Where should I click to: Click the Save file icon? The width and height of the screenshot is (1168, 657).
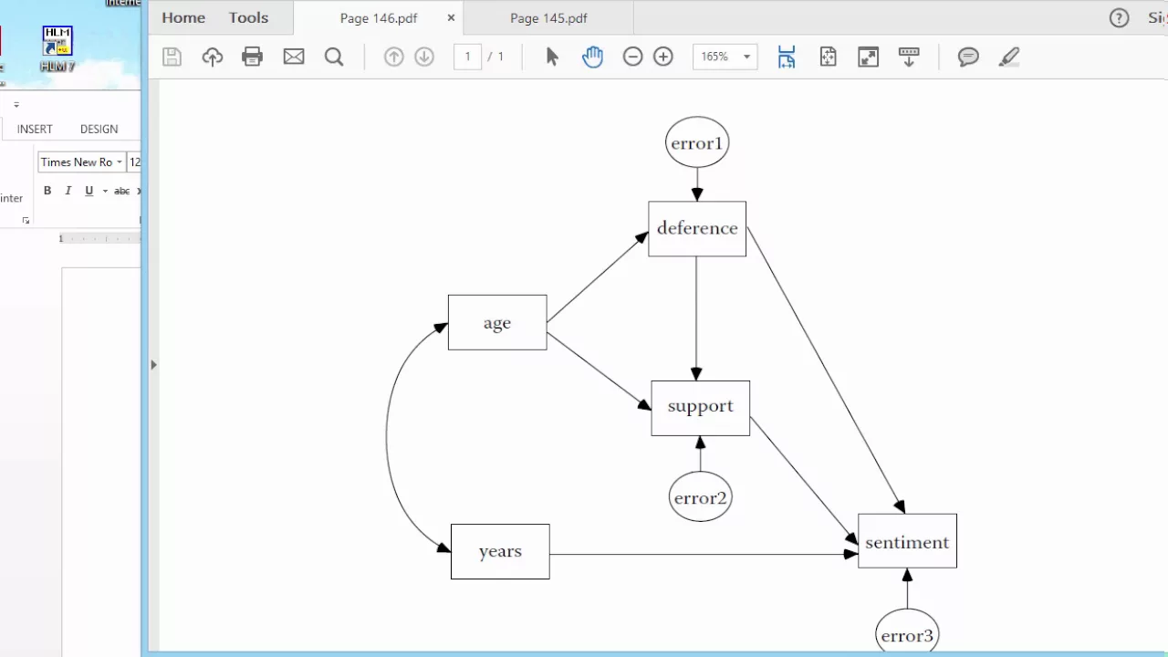point(172,57)
